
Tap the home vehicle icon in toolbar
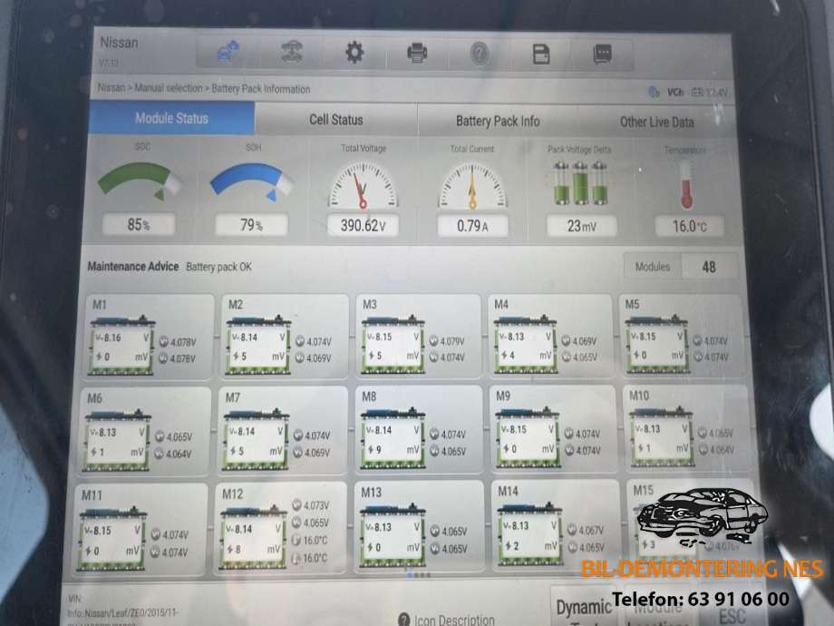(x=228, y=52)
